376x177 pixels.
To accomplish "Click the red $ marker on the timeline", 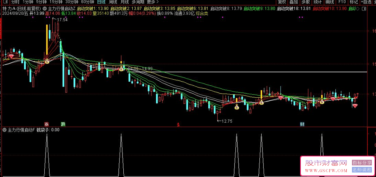I will click(178, 125).
